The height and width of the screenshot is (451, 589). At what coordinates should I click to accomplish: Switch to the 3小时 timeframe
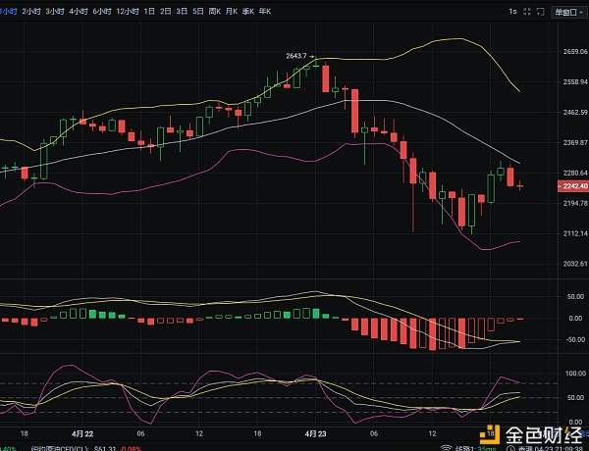(55, 12)
